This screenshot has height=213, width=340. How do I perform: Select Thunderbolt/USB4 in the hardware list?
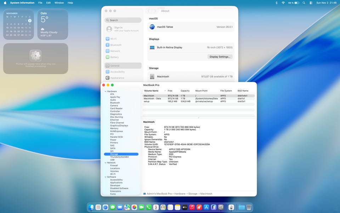point(120,157)
